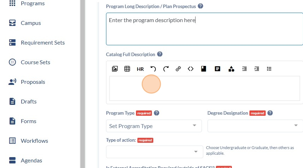Increase indent in the catalog description editor
The height and width of the screenshot is (168, 303).
click(257, 69)
